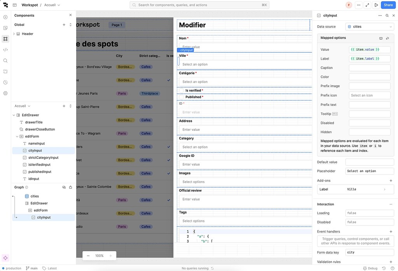Open table view icon in Mapped options header
Viewport: 398px width, 271px height.
coord(381,38)
